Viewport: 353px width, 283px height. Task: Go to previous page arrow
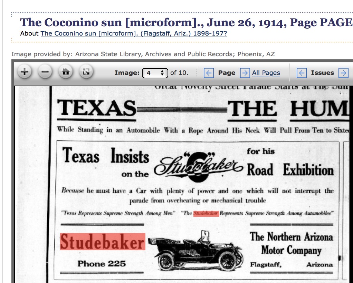209,73
